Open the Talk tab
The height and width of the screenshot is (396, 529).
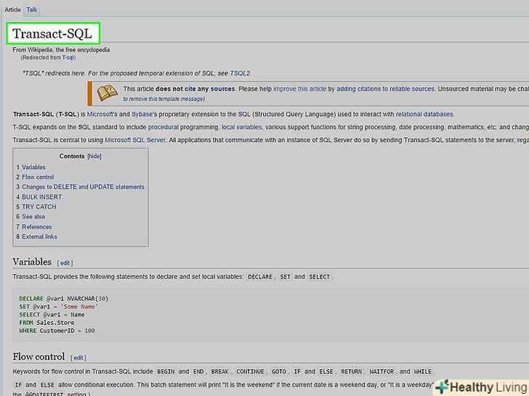[32, 9]
